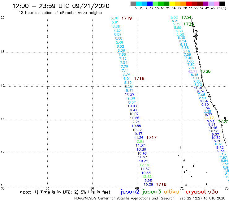Image resolution: width=229 pixels, height=201 pixels.
Task: Click the title '12:00 – 23:59 UTC 09/21/2020'
Action: tap(61, 6)
